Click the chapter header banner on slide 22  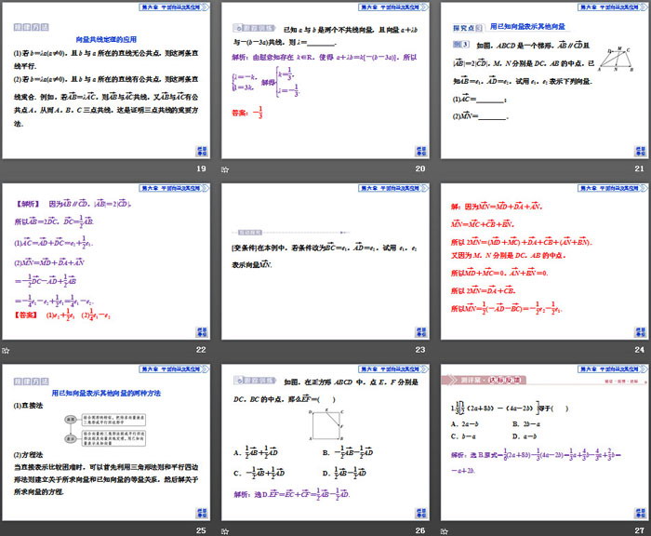(x=174, y=188)
